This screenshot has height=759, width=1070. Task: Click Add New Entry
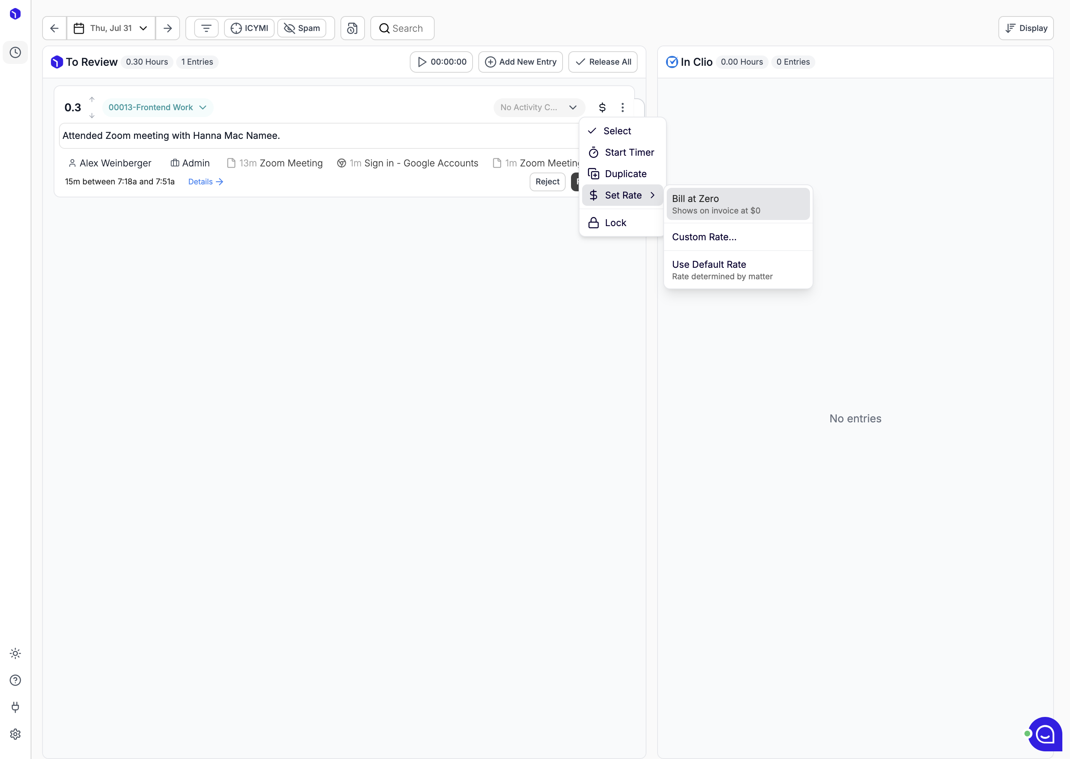pos(520,62)
